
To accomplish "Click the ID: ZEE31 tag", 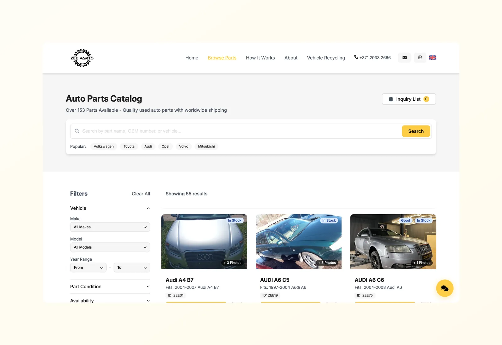I will tap(176, 295).
